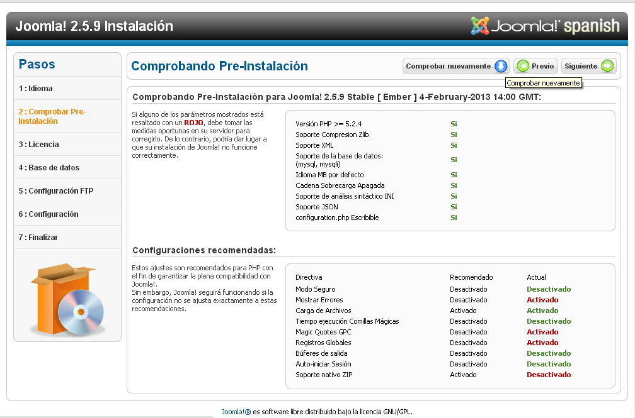
Task: Click red Activado value for Magic Quotes GPC
Action: tap(542, 332)
